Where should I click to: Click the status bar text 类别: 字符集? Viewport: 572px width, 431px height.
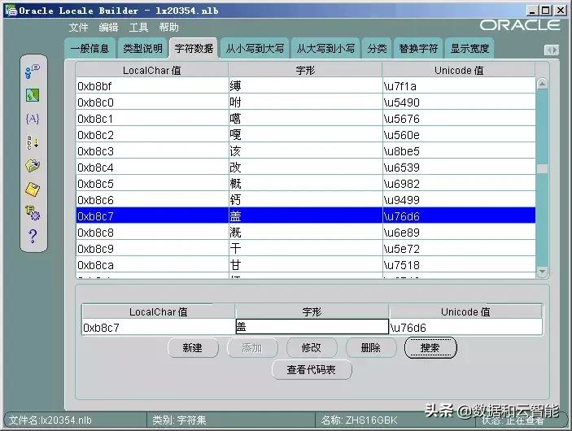(x=179, y=420)
